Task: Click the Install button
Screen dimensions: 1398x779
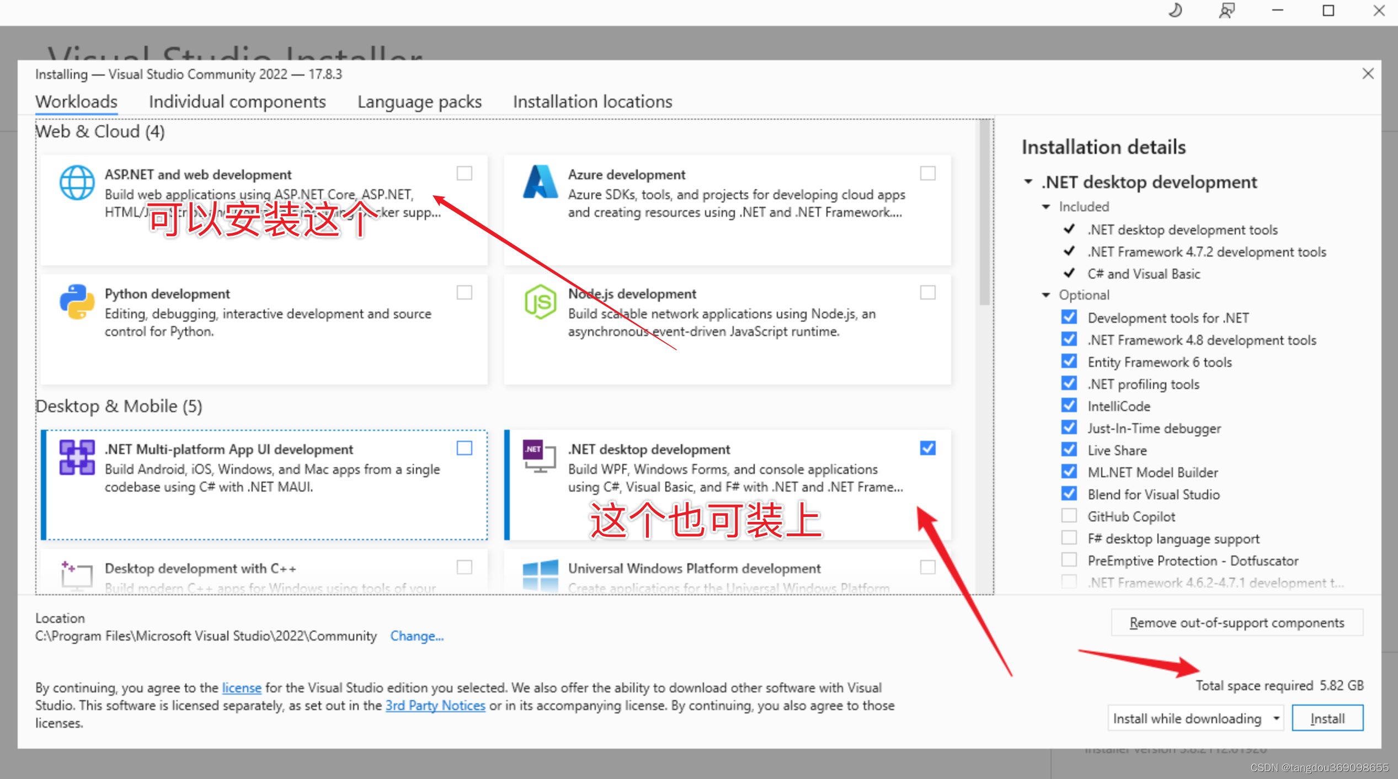Action: (x=1327, y=718)
